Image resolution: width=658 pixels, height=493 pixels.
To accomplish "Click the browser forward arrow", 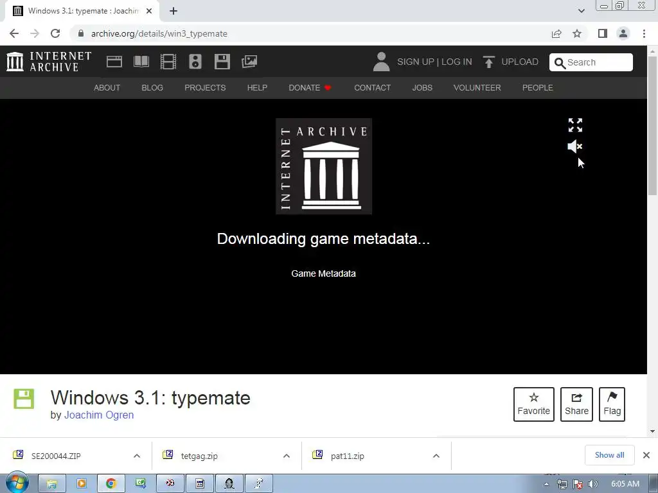I will 35,33.
